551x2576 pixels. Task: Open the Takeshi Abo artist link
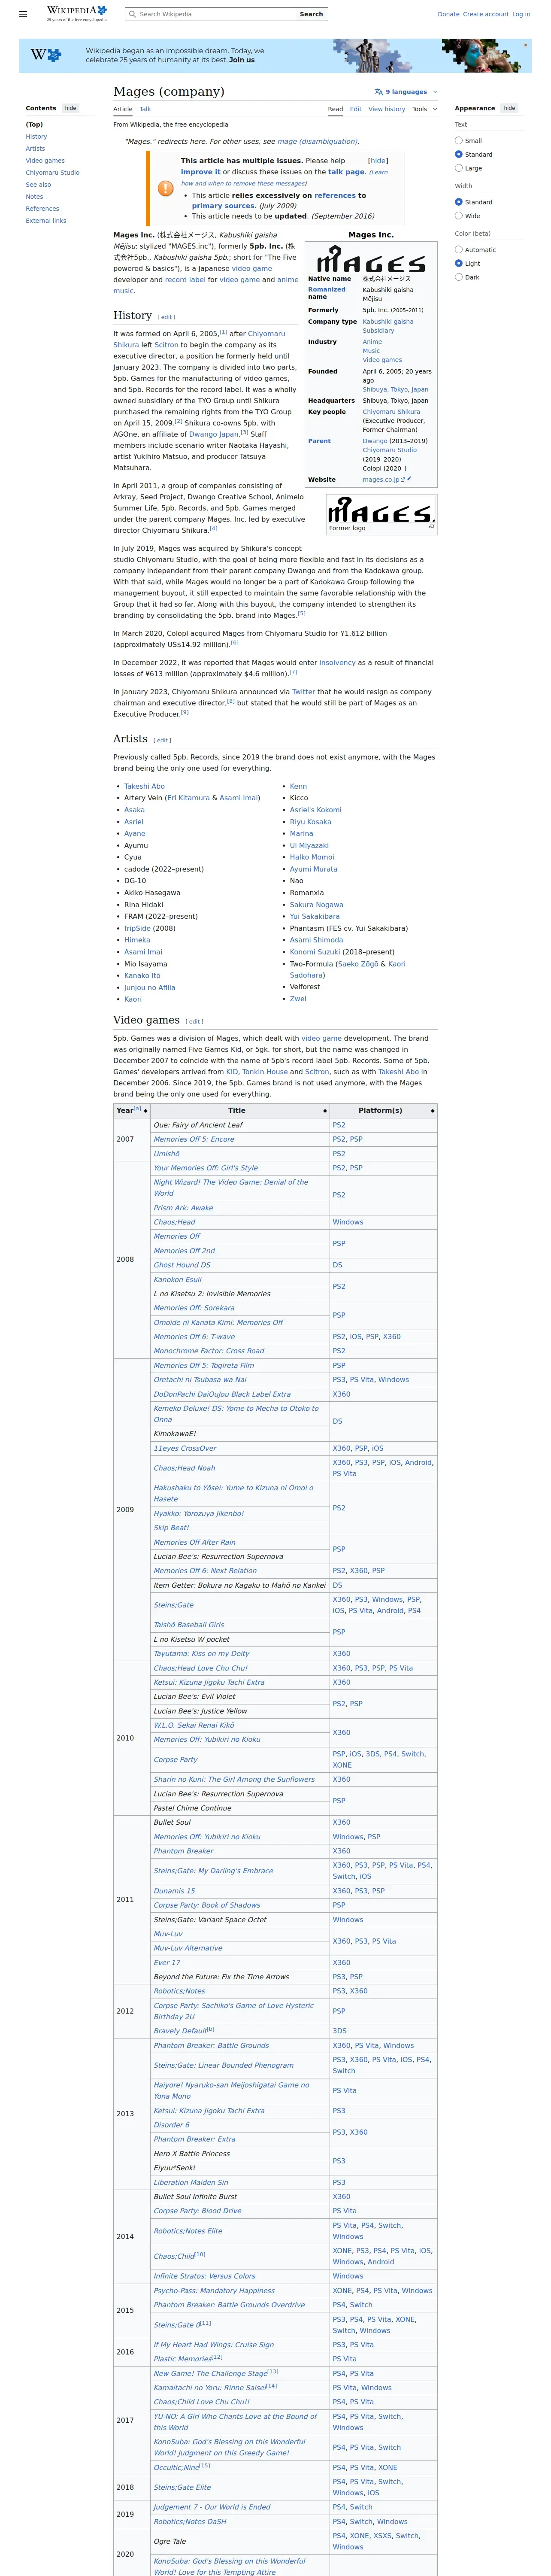coord(144,786)
